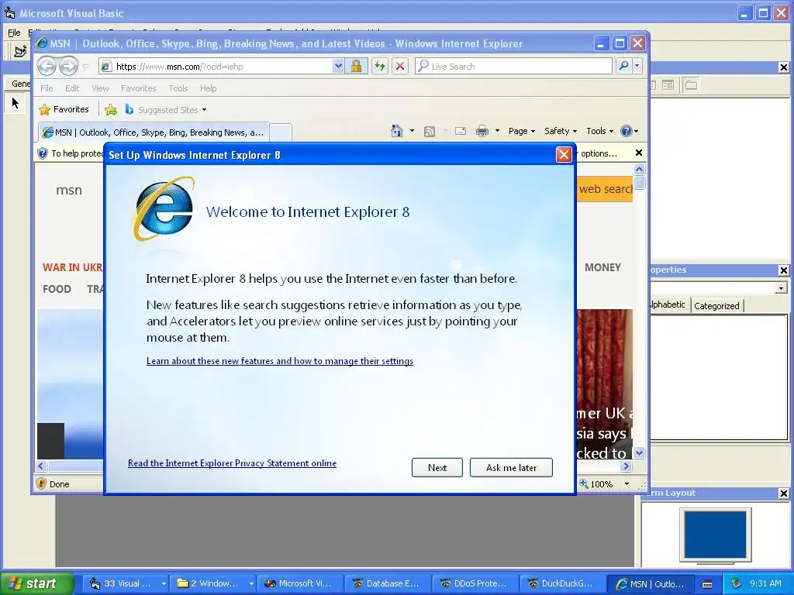Screen dimensions: 794x595
Task: Expand the zoom level dropdown arrow
Action: 627,484
